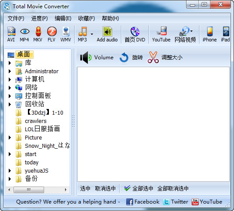Click the panel splitter grip handle
The width and height of the screenshot is (234, 211).
click(x=73, y=121)
